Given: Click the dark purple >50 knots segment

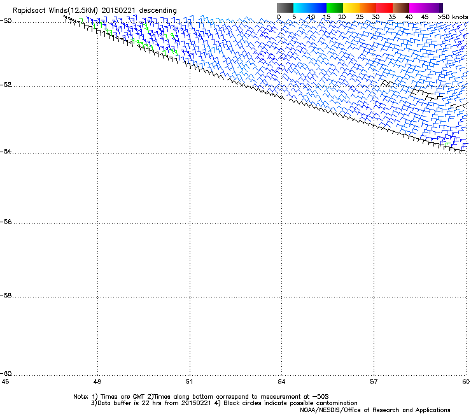Looking at the screenshot, I should pos(440,8).
